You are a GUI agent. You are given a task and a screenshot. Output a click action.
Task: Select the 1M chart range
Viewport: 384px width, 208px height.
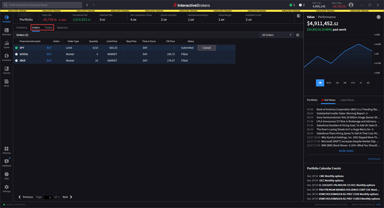pos(337,83)
